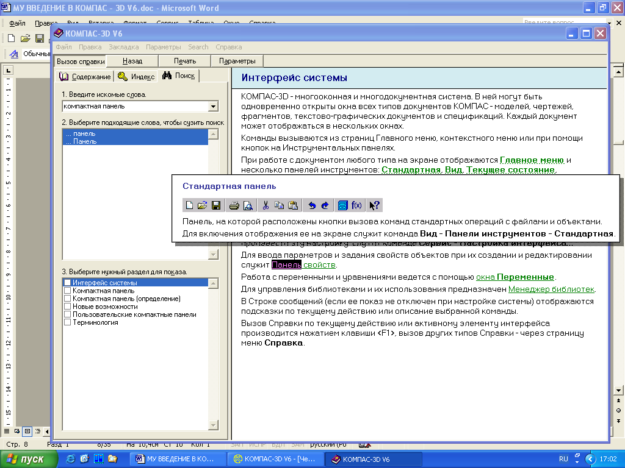This screenshot has width=625, height=468.
Task: Switch to the Индекс tab
Action: click(136, 76)
